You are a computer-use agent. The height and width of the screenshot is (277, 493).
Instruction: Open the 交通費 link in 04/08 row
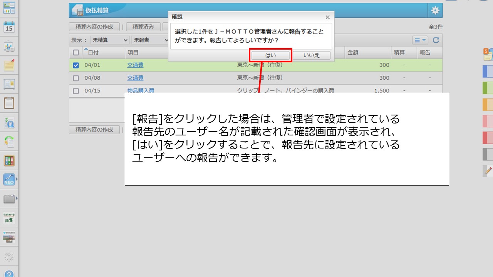point(135,78)
